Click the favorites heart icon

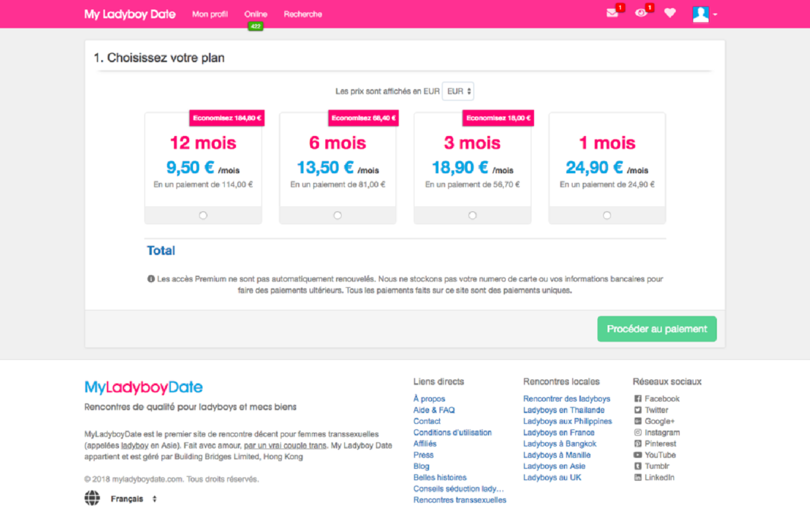[x=670, y=13]
